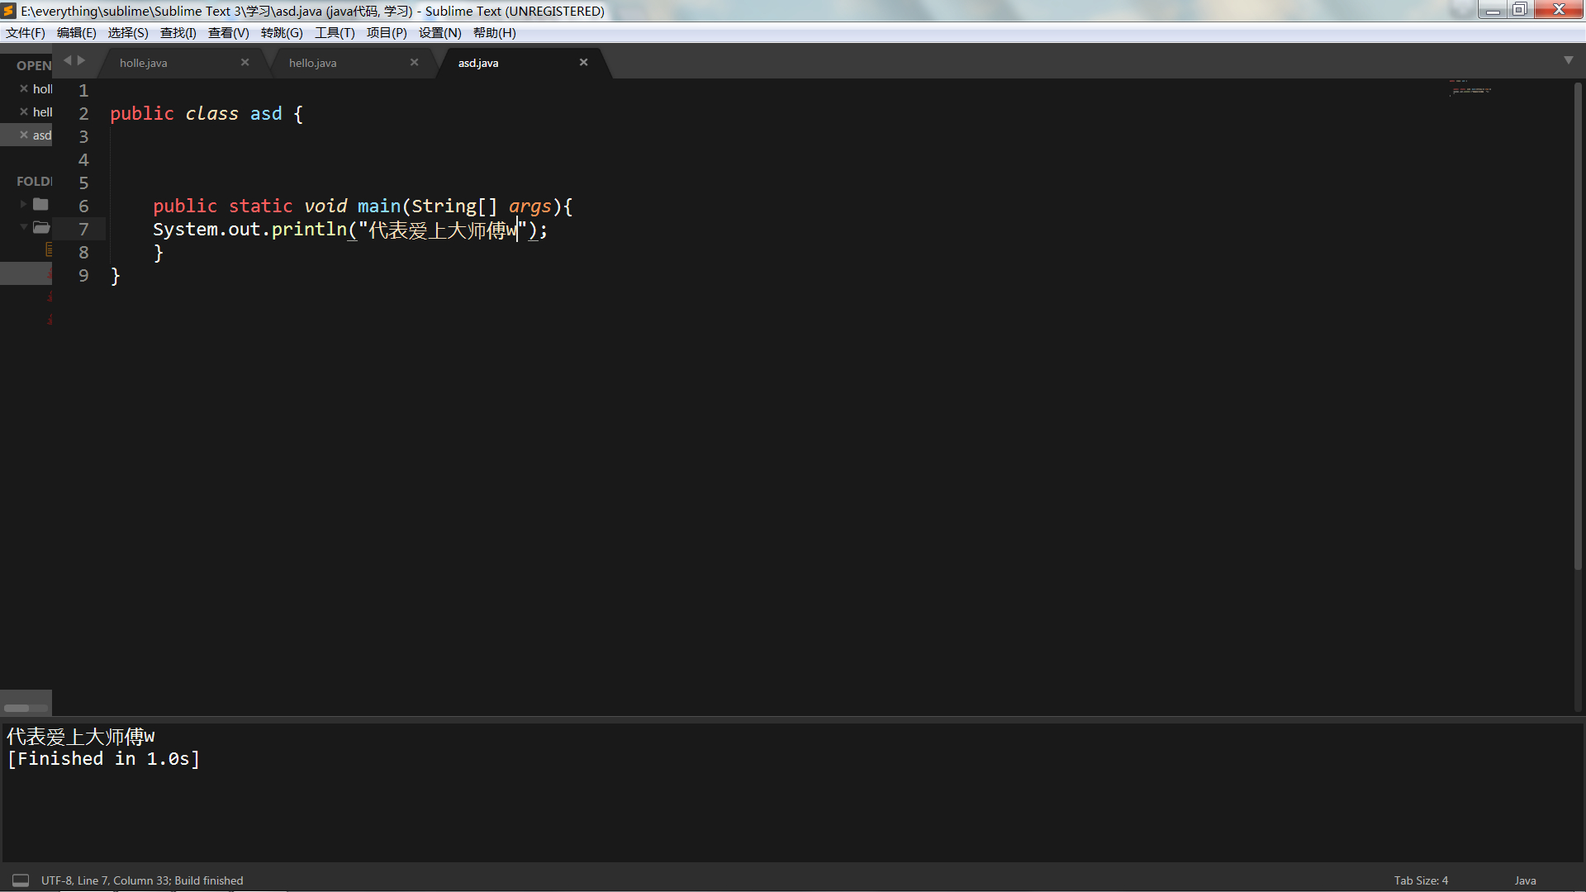Toggle the side bar via status bar icon
The image size is (1586, 892).
pyautogui.click(x=21, y=880)
